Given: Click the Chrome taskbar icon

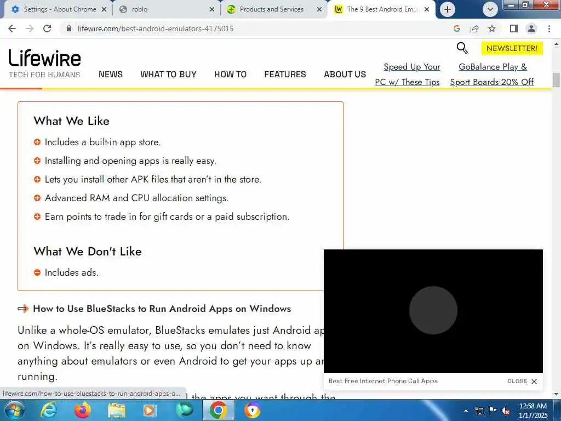Looking at the screenshot, I should [219, 410].
